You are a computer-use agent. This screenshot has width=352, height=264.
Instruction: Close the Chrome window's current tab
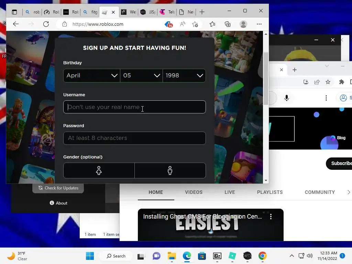click(x=282, y=70)
